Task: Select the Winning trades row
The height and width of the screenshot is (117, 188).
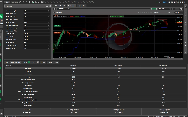Action: tap(96, 89)
